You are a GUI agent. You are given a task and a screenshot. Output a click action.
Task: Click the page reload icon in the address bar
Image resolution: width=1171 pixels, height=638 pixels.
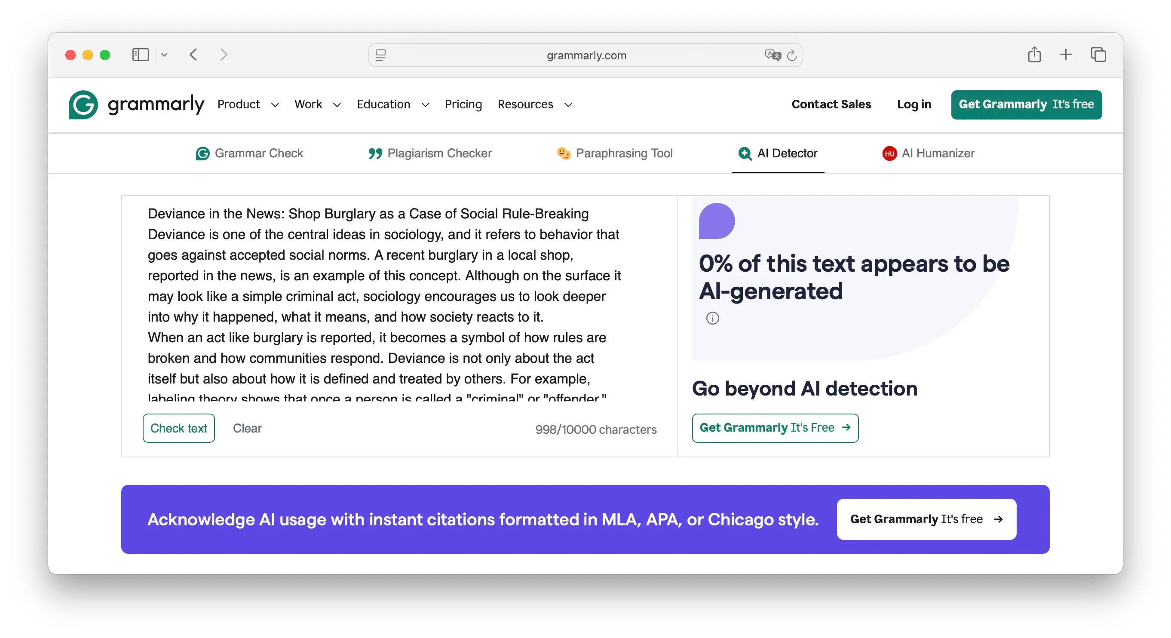(x=792, y=55)
